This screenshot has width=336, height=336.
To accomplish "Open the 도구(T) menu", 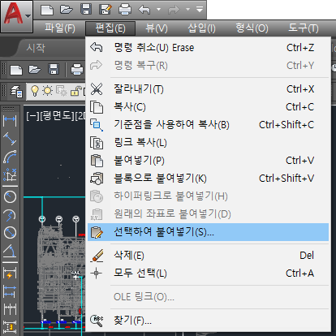I will [x=304, y=28].
